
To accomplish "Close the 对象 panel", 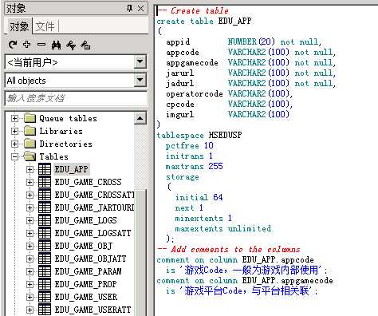I will click(x=141, y=9).
